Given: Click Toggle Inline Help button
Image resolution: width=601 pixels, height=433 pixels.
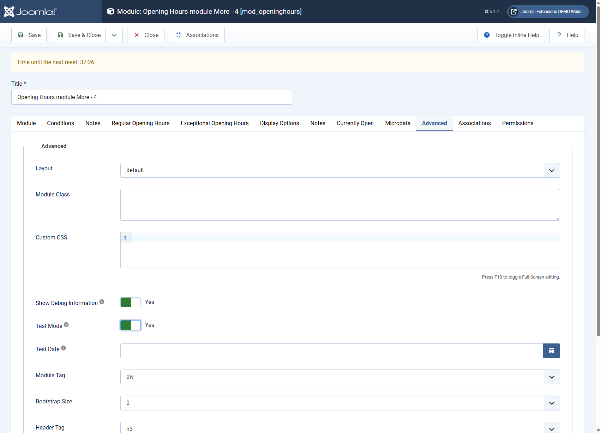Looking at the screenshot, I should coord(511,35).
